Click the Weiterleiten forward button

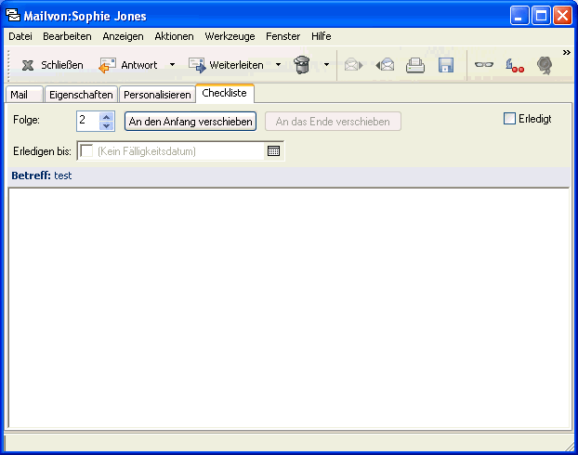(226, 65)
